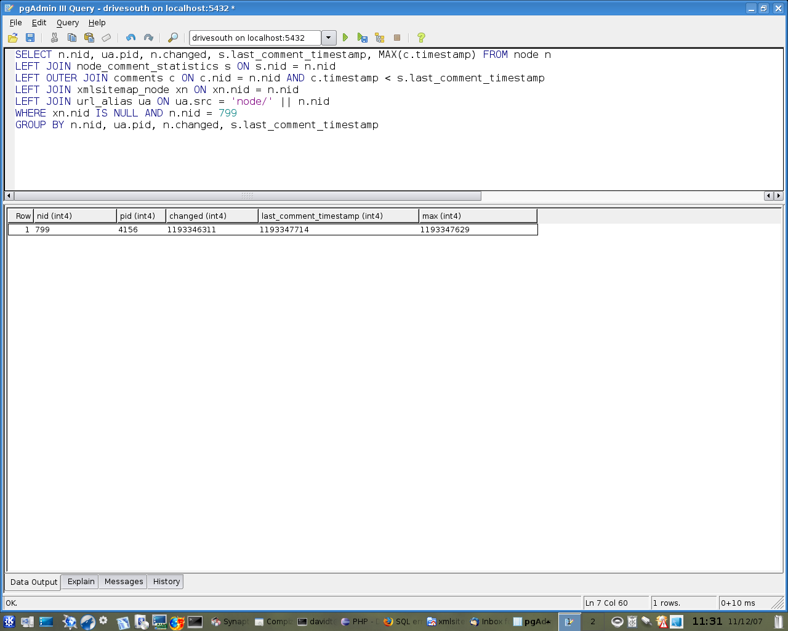The width and height of the screenshot is (788, 631).
Task: Run Explain query toolbar icon
Action: pos(380,38)
